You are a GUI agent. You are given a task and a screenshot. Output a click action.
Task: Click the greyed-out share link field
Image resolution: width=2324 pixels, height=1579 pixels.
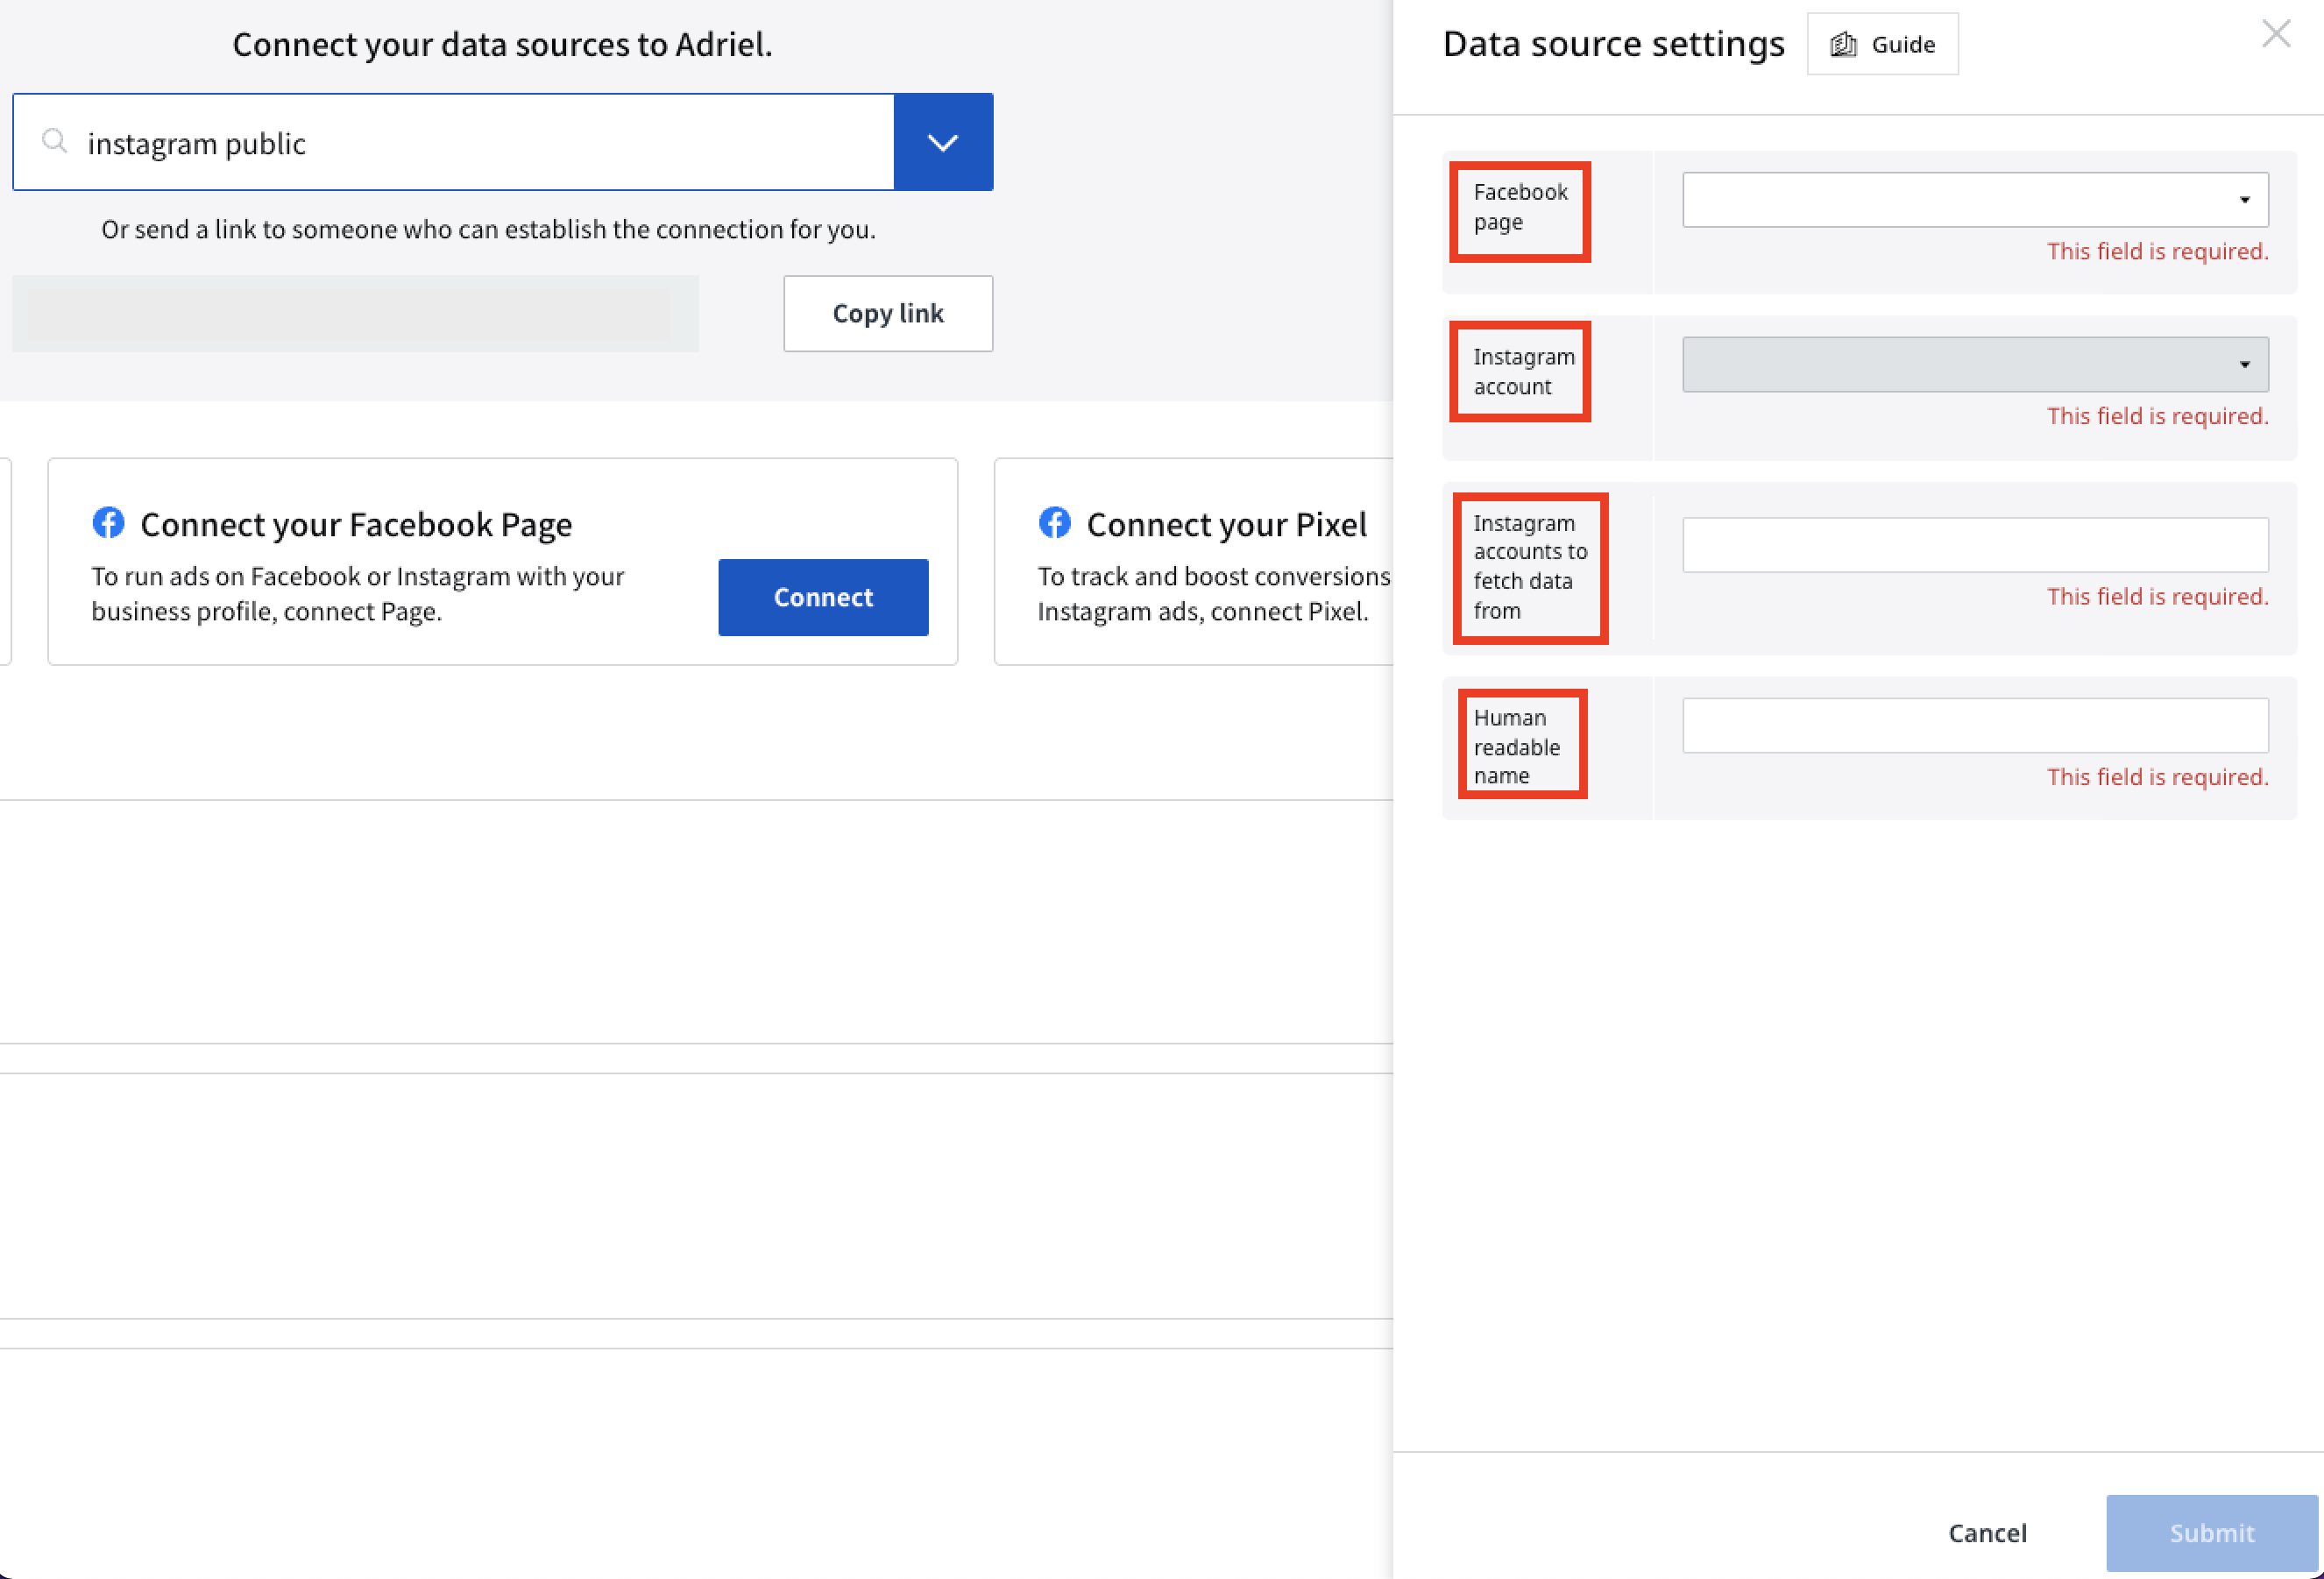(355, 313)
